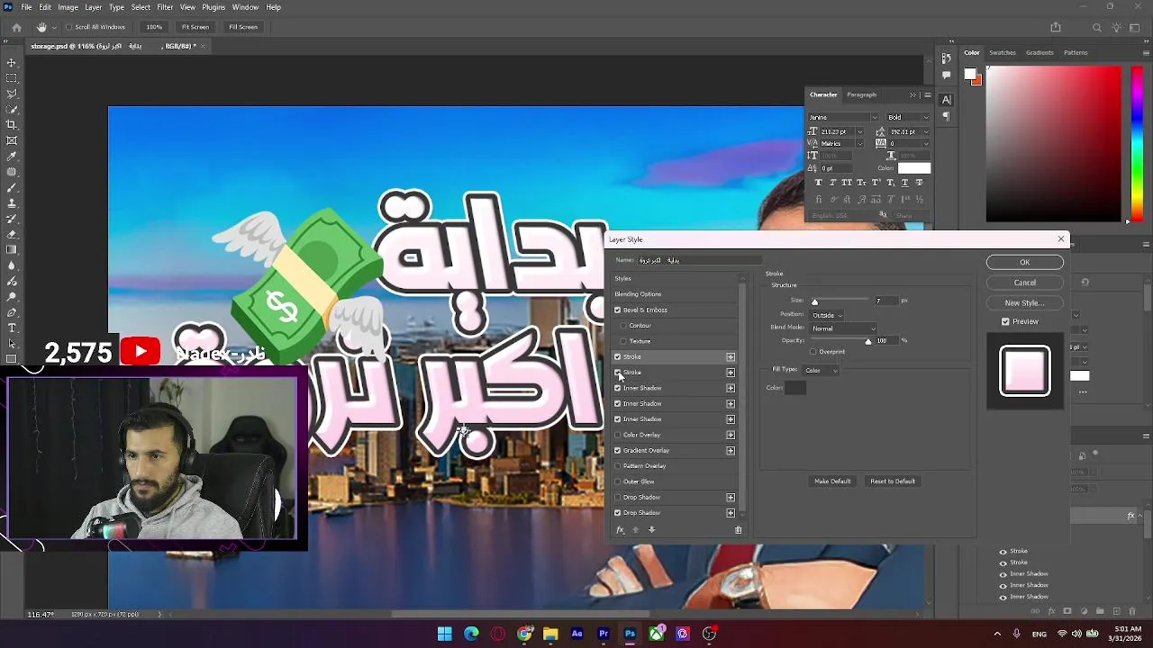Screen dimensions: 1153x648
Task: Switch to the Gradients tab
Action: tap(1040, 52)
